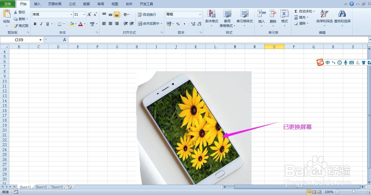Click the zoom slider handle
This screenshot has width=371, height=195.
[x=354, y=192]
